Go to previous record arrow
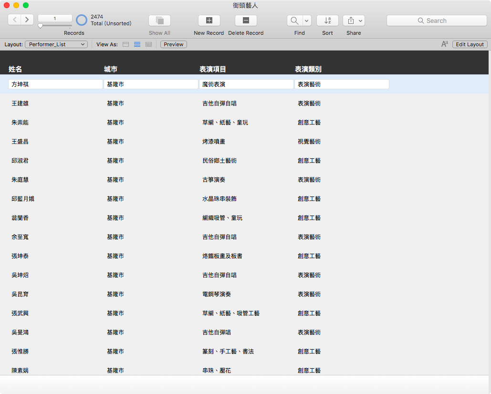Viewport: 491px width, 394px height. (x=14, y=20)
